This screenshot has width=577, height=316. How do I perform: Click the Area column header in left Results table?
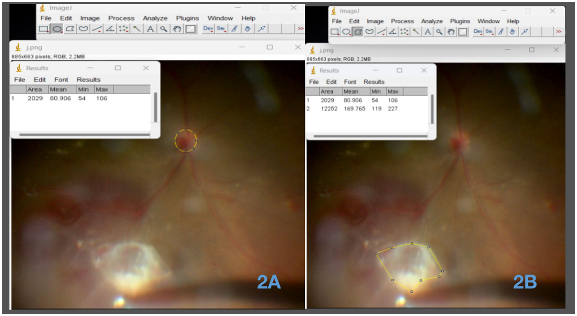click(x=35, y=89)
